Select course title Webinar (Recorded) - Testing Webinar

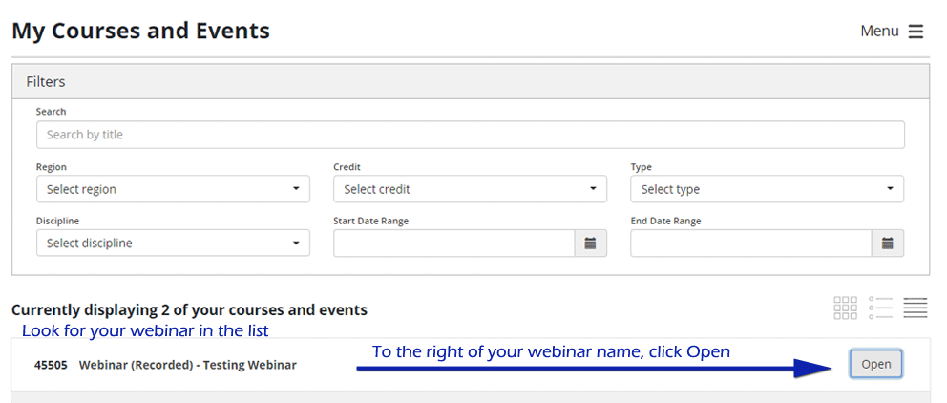[188, 365]
